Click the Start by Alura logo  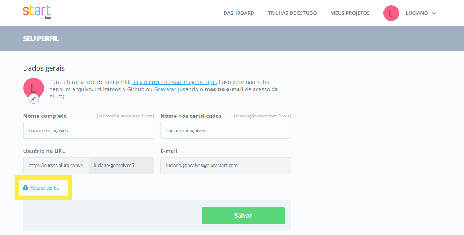37,12
